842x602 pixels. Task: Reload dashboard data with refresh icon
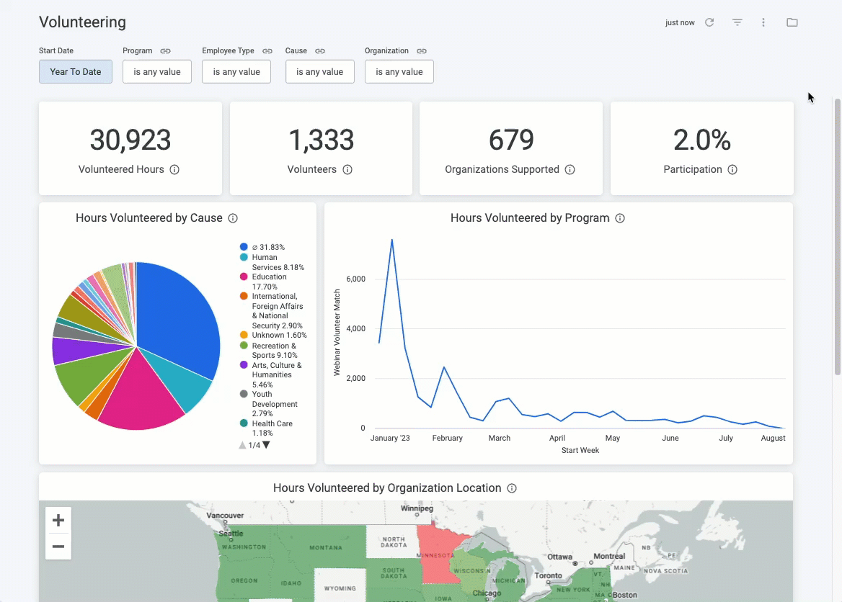pos(709,22)
